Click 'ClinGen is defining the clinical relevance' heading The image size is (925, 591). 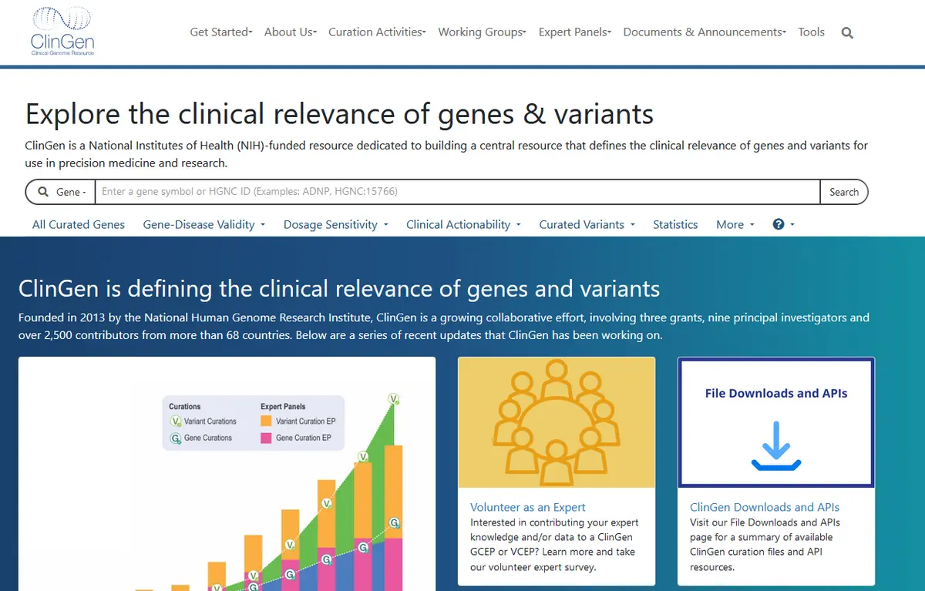point(339,289)
